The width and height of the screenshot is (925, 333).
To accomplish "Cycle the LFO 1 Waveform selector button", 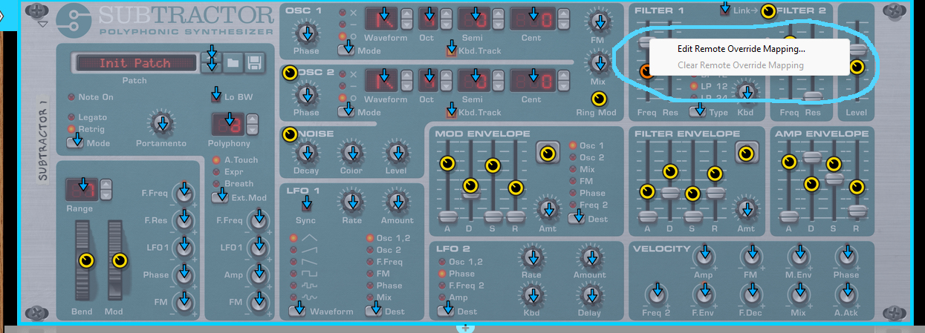I will point(298,310).
